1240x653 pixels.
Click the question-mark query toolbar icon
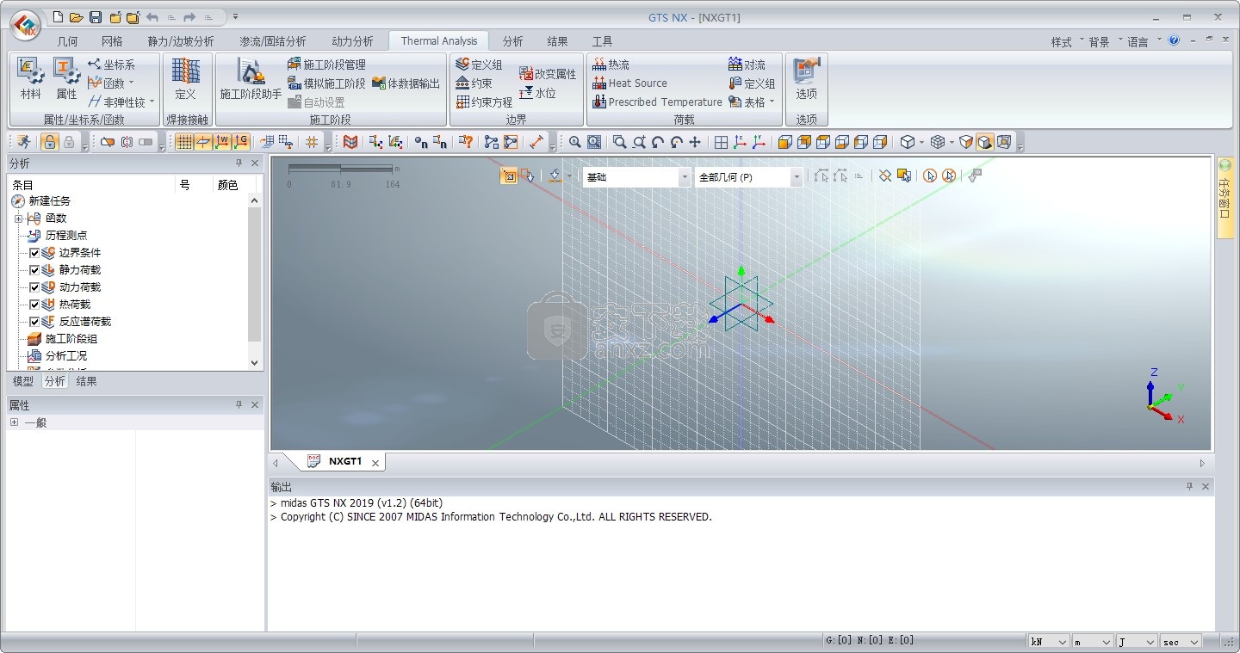click(x=465, y=142)
